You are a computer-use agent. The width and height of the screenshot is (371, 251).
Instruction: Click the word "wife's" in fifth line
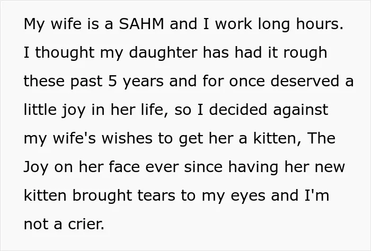(x=74, y=138)
